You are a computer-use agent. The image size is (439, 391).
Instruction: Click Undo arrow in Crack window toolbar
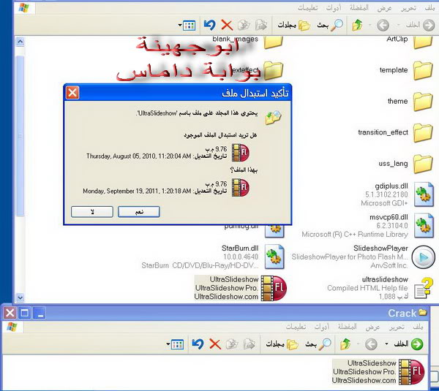[198, 344]
